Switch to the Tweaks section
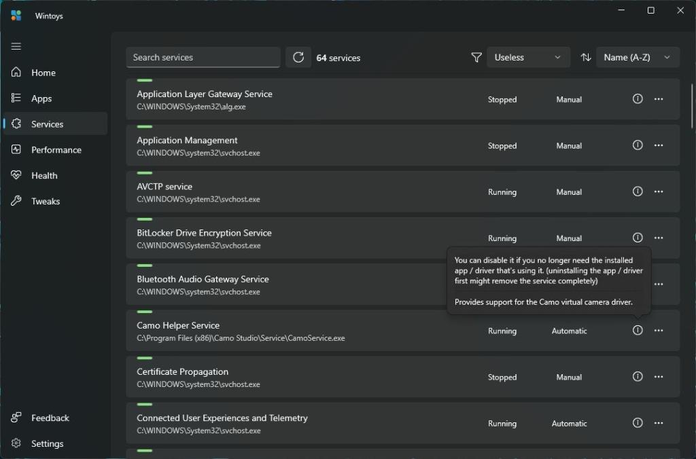Screen dimensions: 696x459 [45, 201]
